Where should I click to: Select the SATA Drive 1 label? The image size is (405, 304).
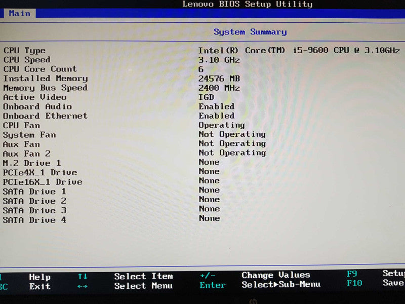pos(34,192)
